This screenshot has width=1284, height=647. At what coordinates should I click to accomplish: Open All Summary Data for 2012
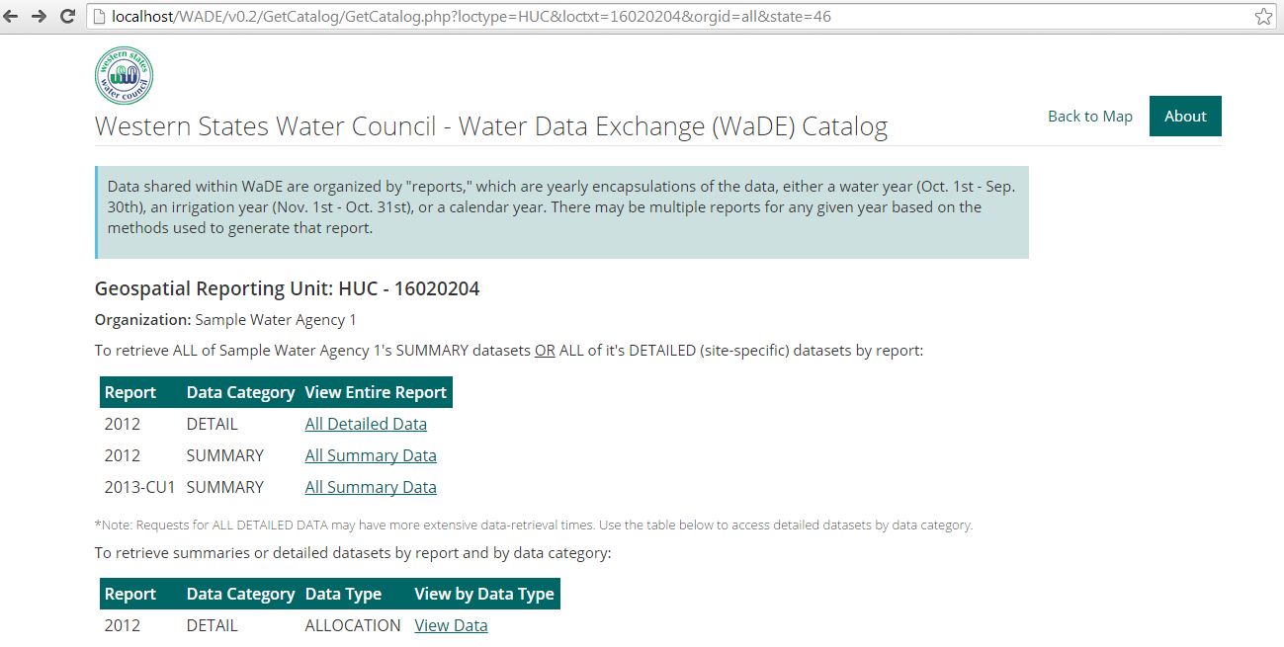[x=371, y=455]
